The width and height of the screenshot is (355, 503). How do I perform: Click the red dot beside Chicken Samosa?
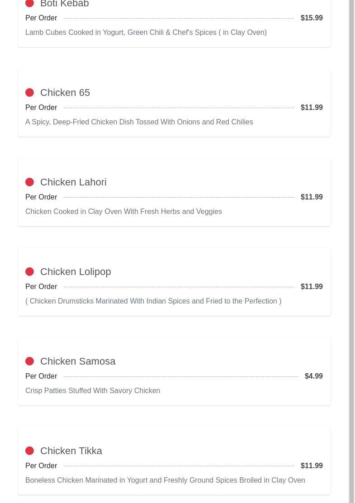click(30, 361)
